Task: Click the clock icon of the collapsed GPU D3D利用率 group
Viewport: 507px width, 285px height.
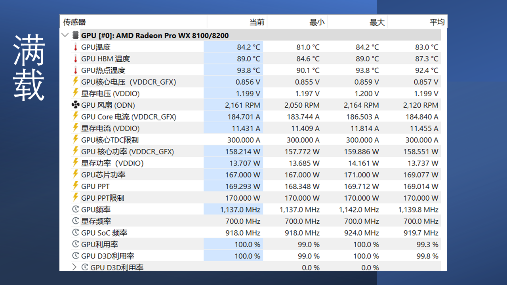Action: (x=85, y=267)
